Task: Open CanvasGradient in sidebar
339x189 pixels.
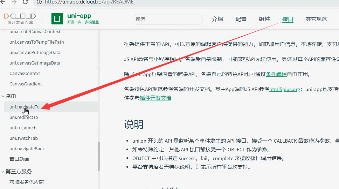Action: [x=26, y=84]
